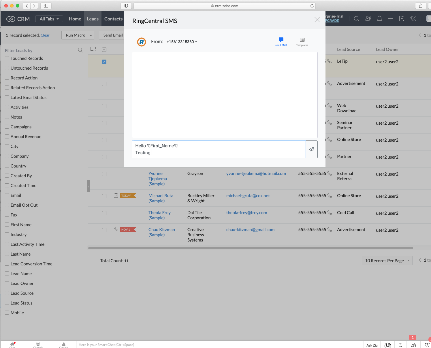Uncheck the selected lead's row checkbox
431x348 pixels.
[x=104, y=62]
